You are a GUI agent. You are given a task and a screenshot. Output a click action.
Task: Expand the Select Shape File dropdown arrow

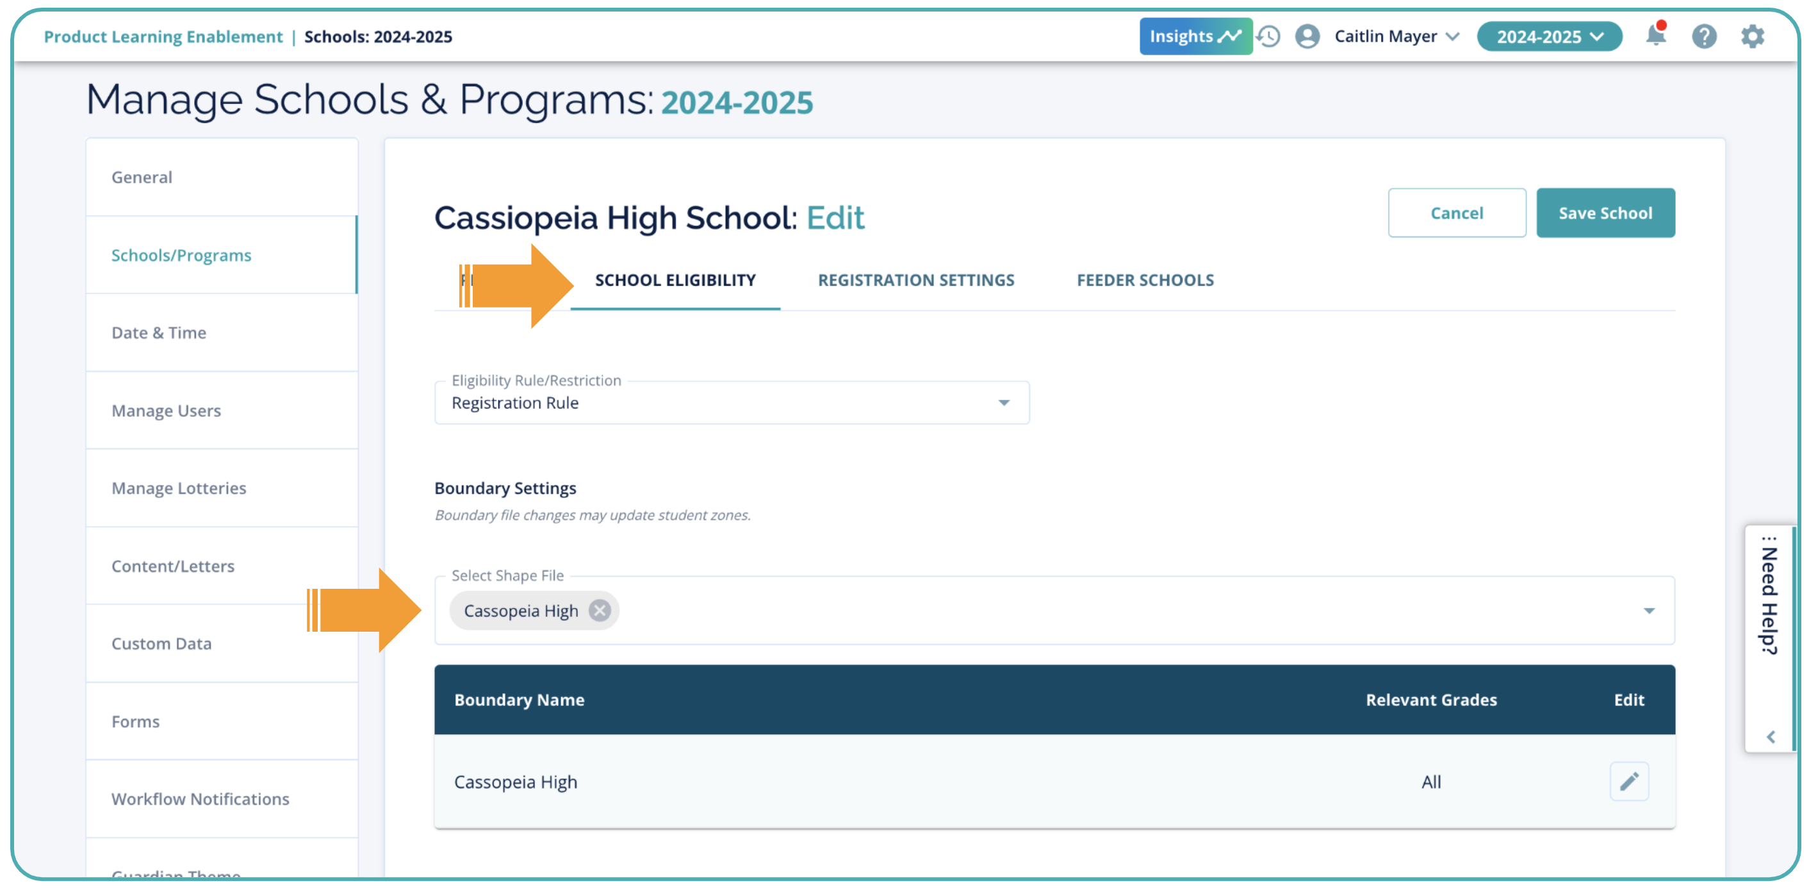coord(1648,611)
